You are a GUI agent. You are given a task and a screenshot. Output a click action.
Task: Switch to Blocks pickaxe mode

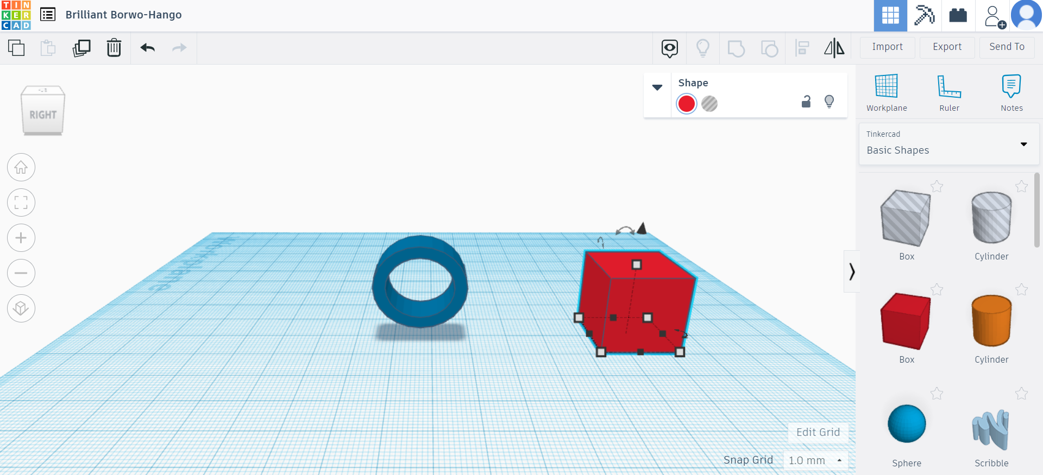pos(924,15)
